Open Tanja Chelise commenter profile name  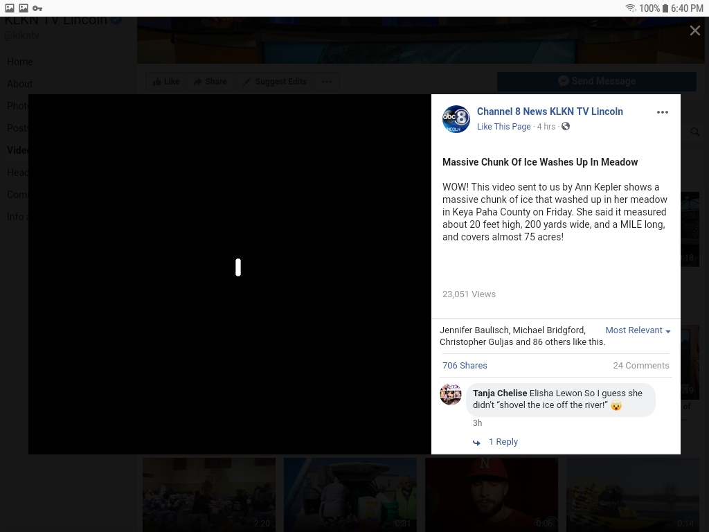(x=500, y=393)
